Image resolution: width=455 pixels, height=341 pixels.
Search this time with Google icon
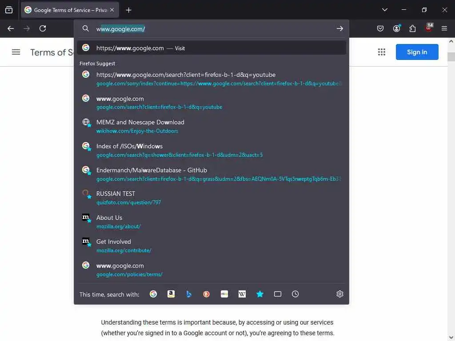point(153,294)
